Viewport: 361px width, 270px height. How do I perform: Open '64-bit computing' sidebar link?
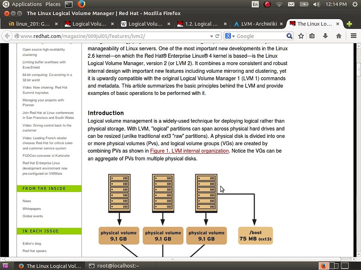47,77
